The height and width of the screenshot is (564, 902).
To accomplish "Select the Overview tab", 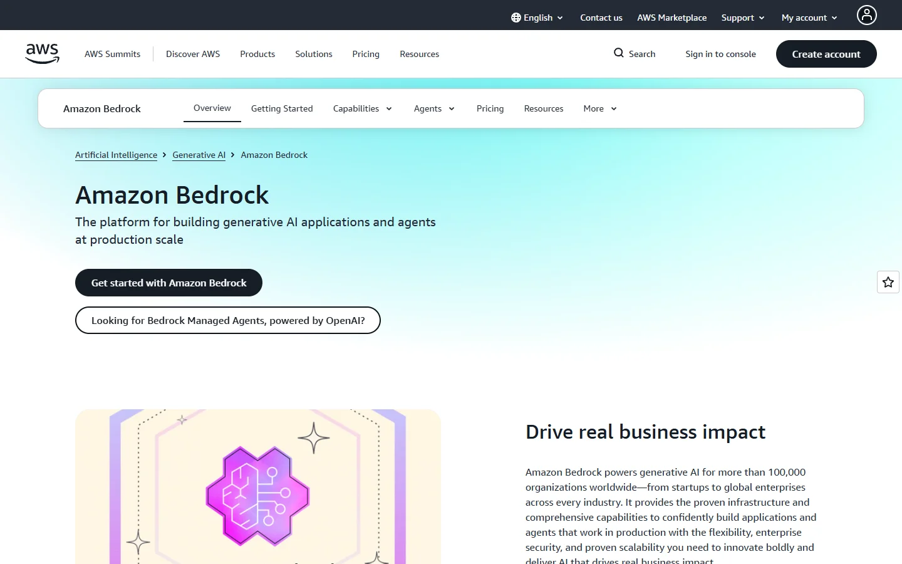I will pyautogui.click(x=212, y=108).
